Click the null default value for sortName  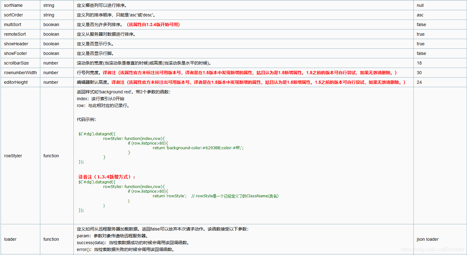click(420, 5)
